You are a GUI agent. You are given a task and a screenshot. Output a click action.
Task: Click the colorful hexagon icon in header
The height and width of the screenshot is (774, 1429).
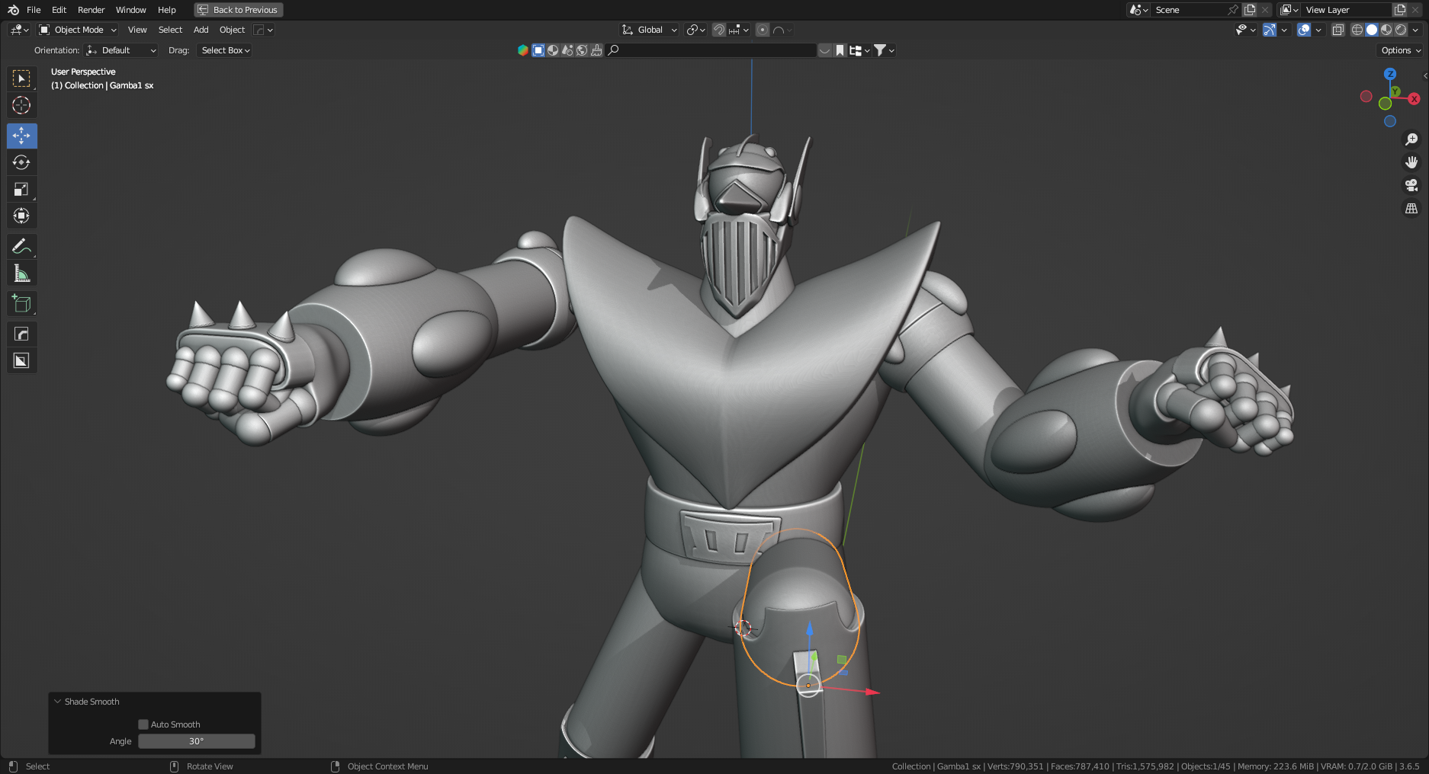click(523, 50)
